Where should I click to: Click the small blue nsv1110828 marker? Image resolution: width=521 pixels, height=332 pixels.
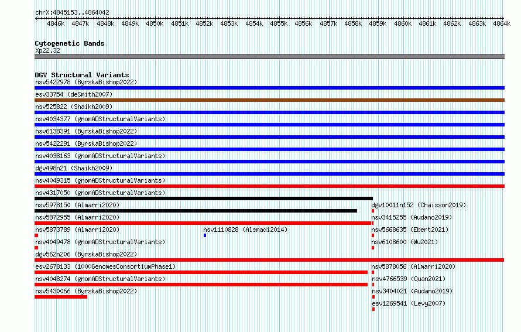[205, 235]
